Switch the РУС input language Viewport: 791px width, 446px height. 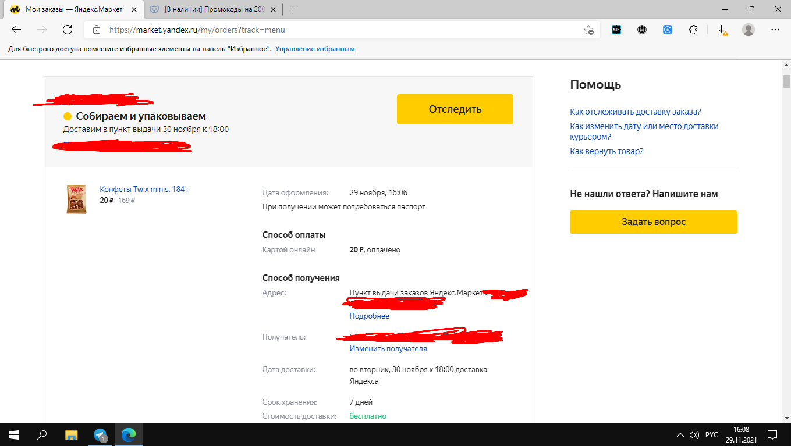pos(711,434)
